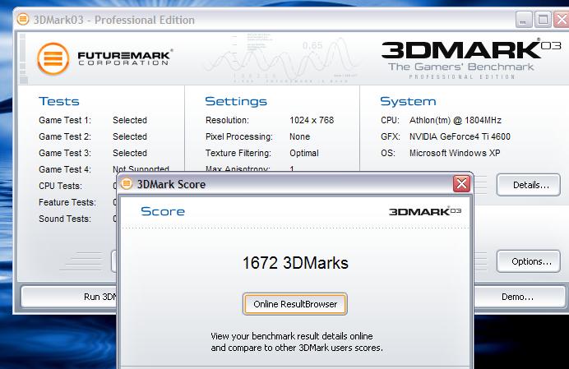Click the Texture Filtering Optimal value
The width and height of the screenshot is (569, 369).
(303, 153)
